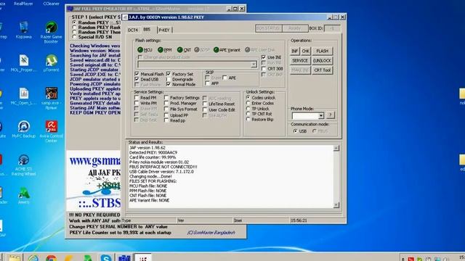465x261 pixels.
Task: Open Internet Explorer in the taskbar
Action: pos(33,258)
